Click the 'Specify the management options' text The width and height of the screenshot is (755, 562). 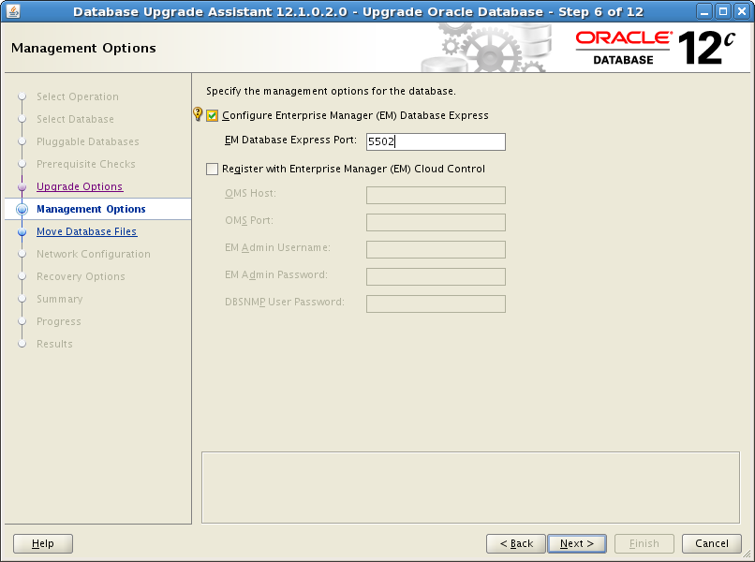(331, 91)
